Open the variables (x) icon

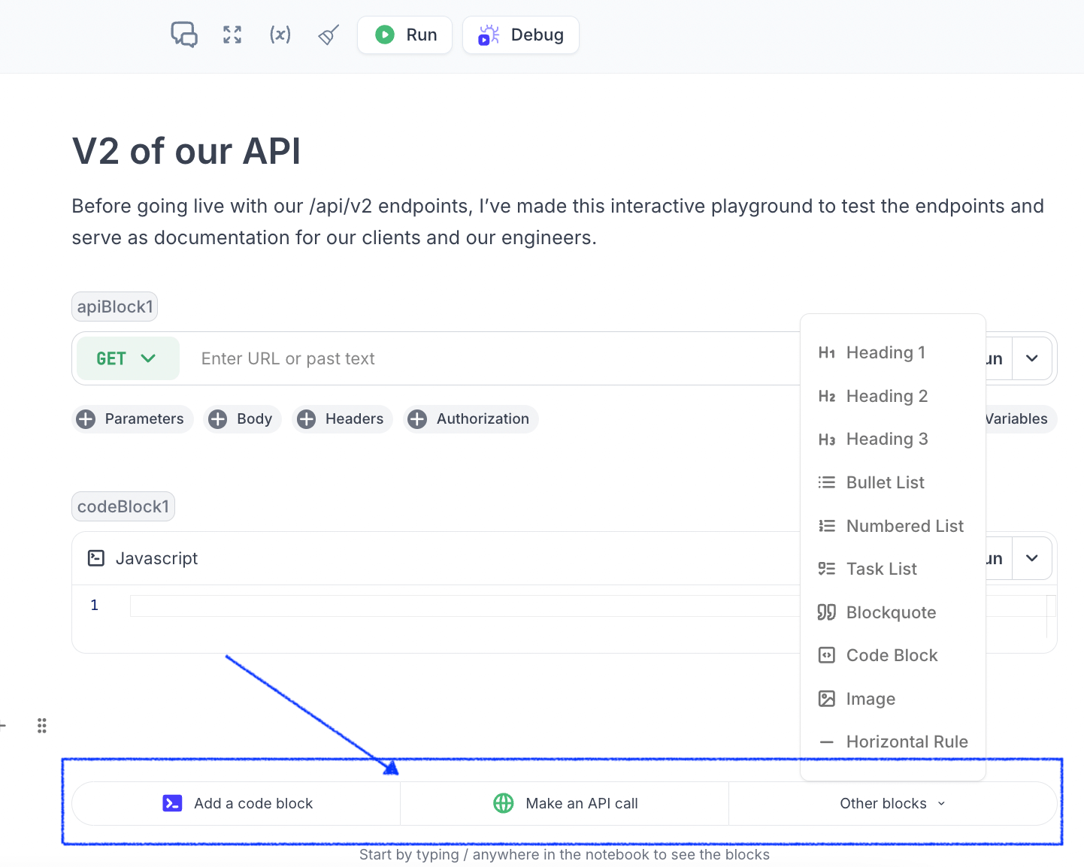(280, 35)
